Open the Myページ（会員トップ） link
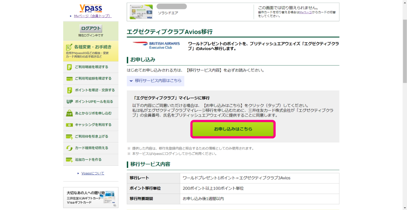 tap(93, 16)
